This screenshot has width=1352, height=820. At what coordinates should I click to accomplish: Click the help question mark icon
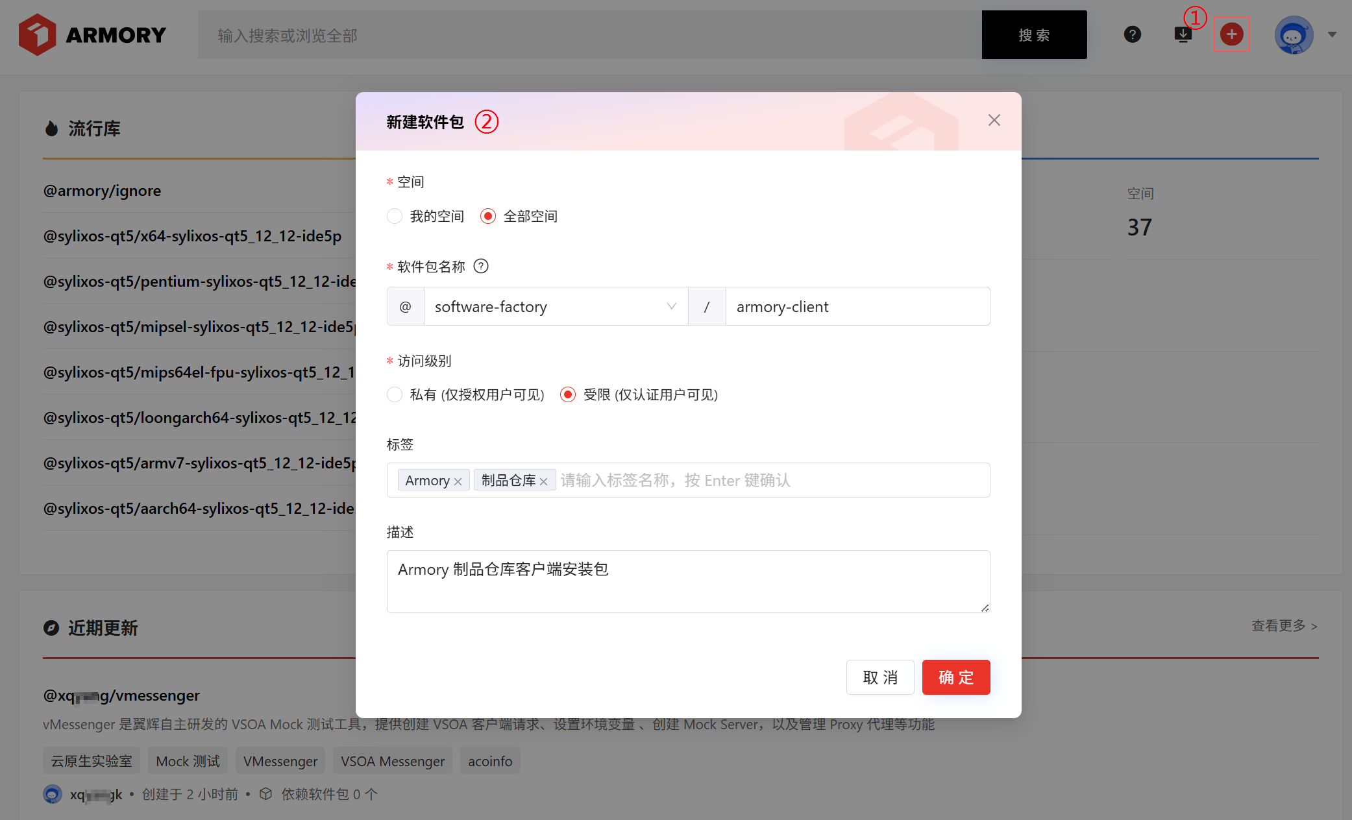(1133, 34)
